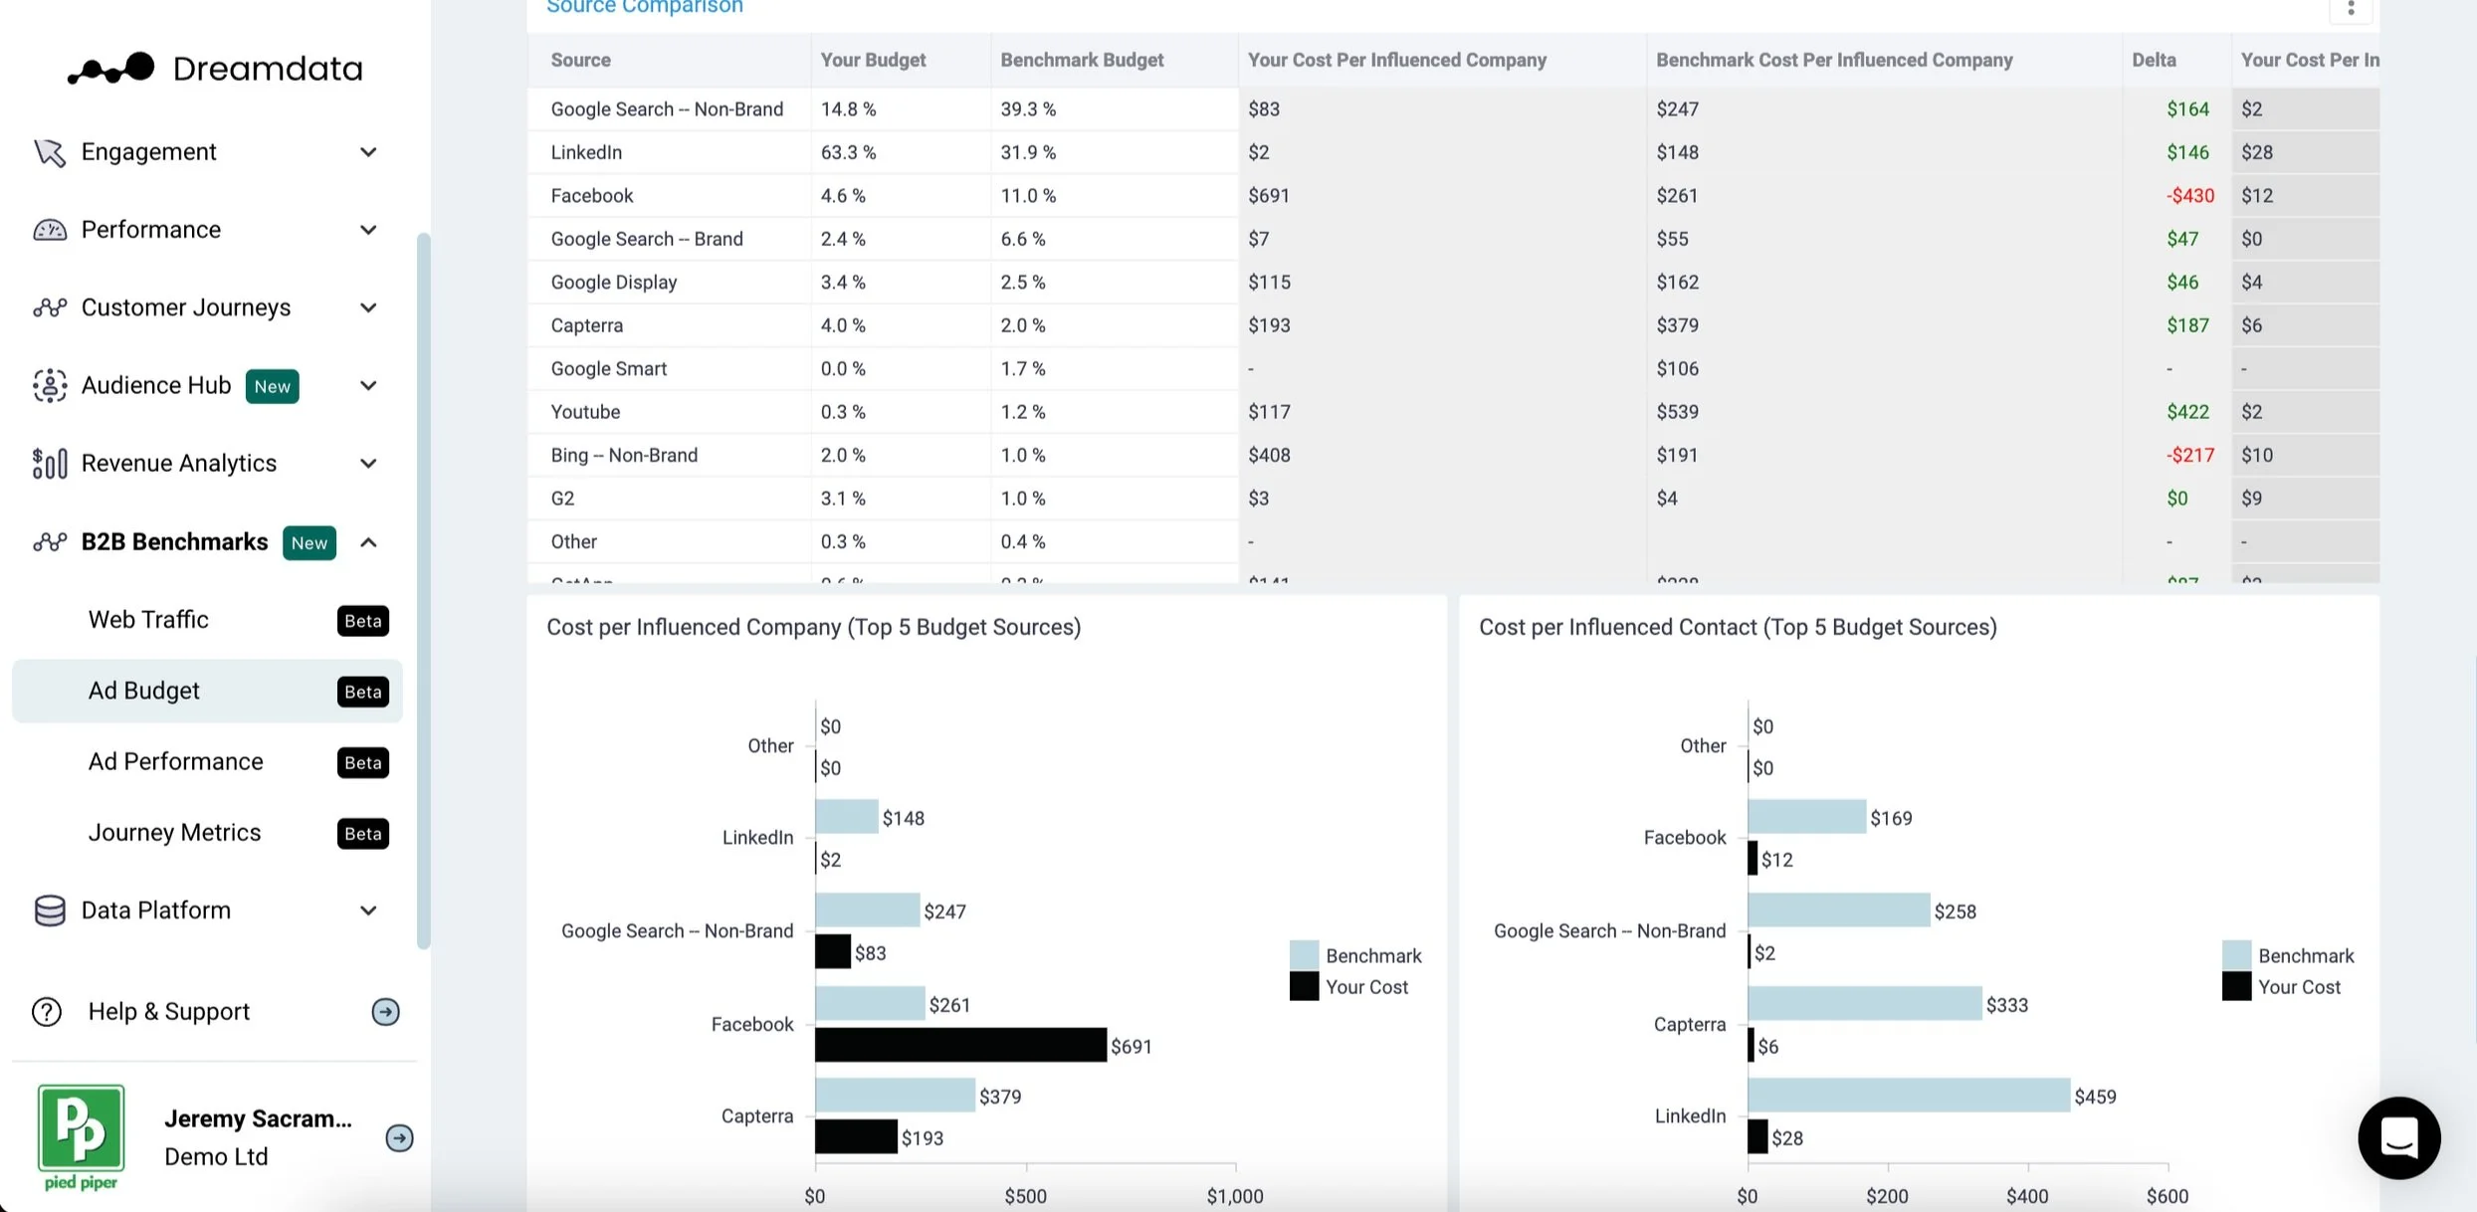Click the Performance gauge icon
The width and height of the screenshot is (2477, 1212).
49,230
